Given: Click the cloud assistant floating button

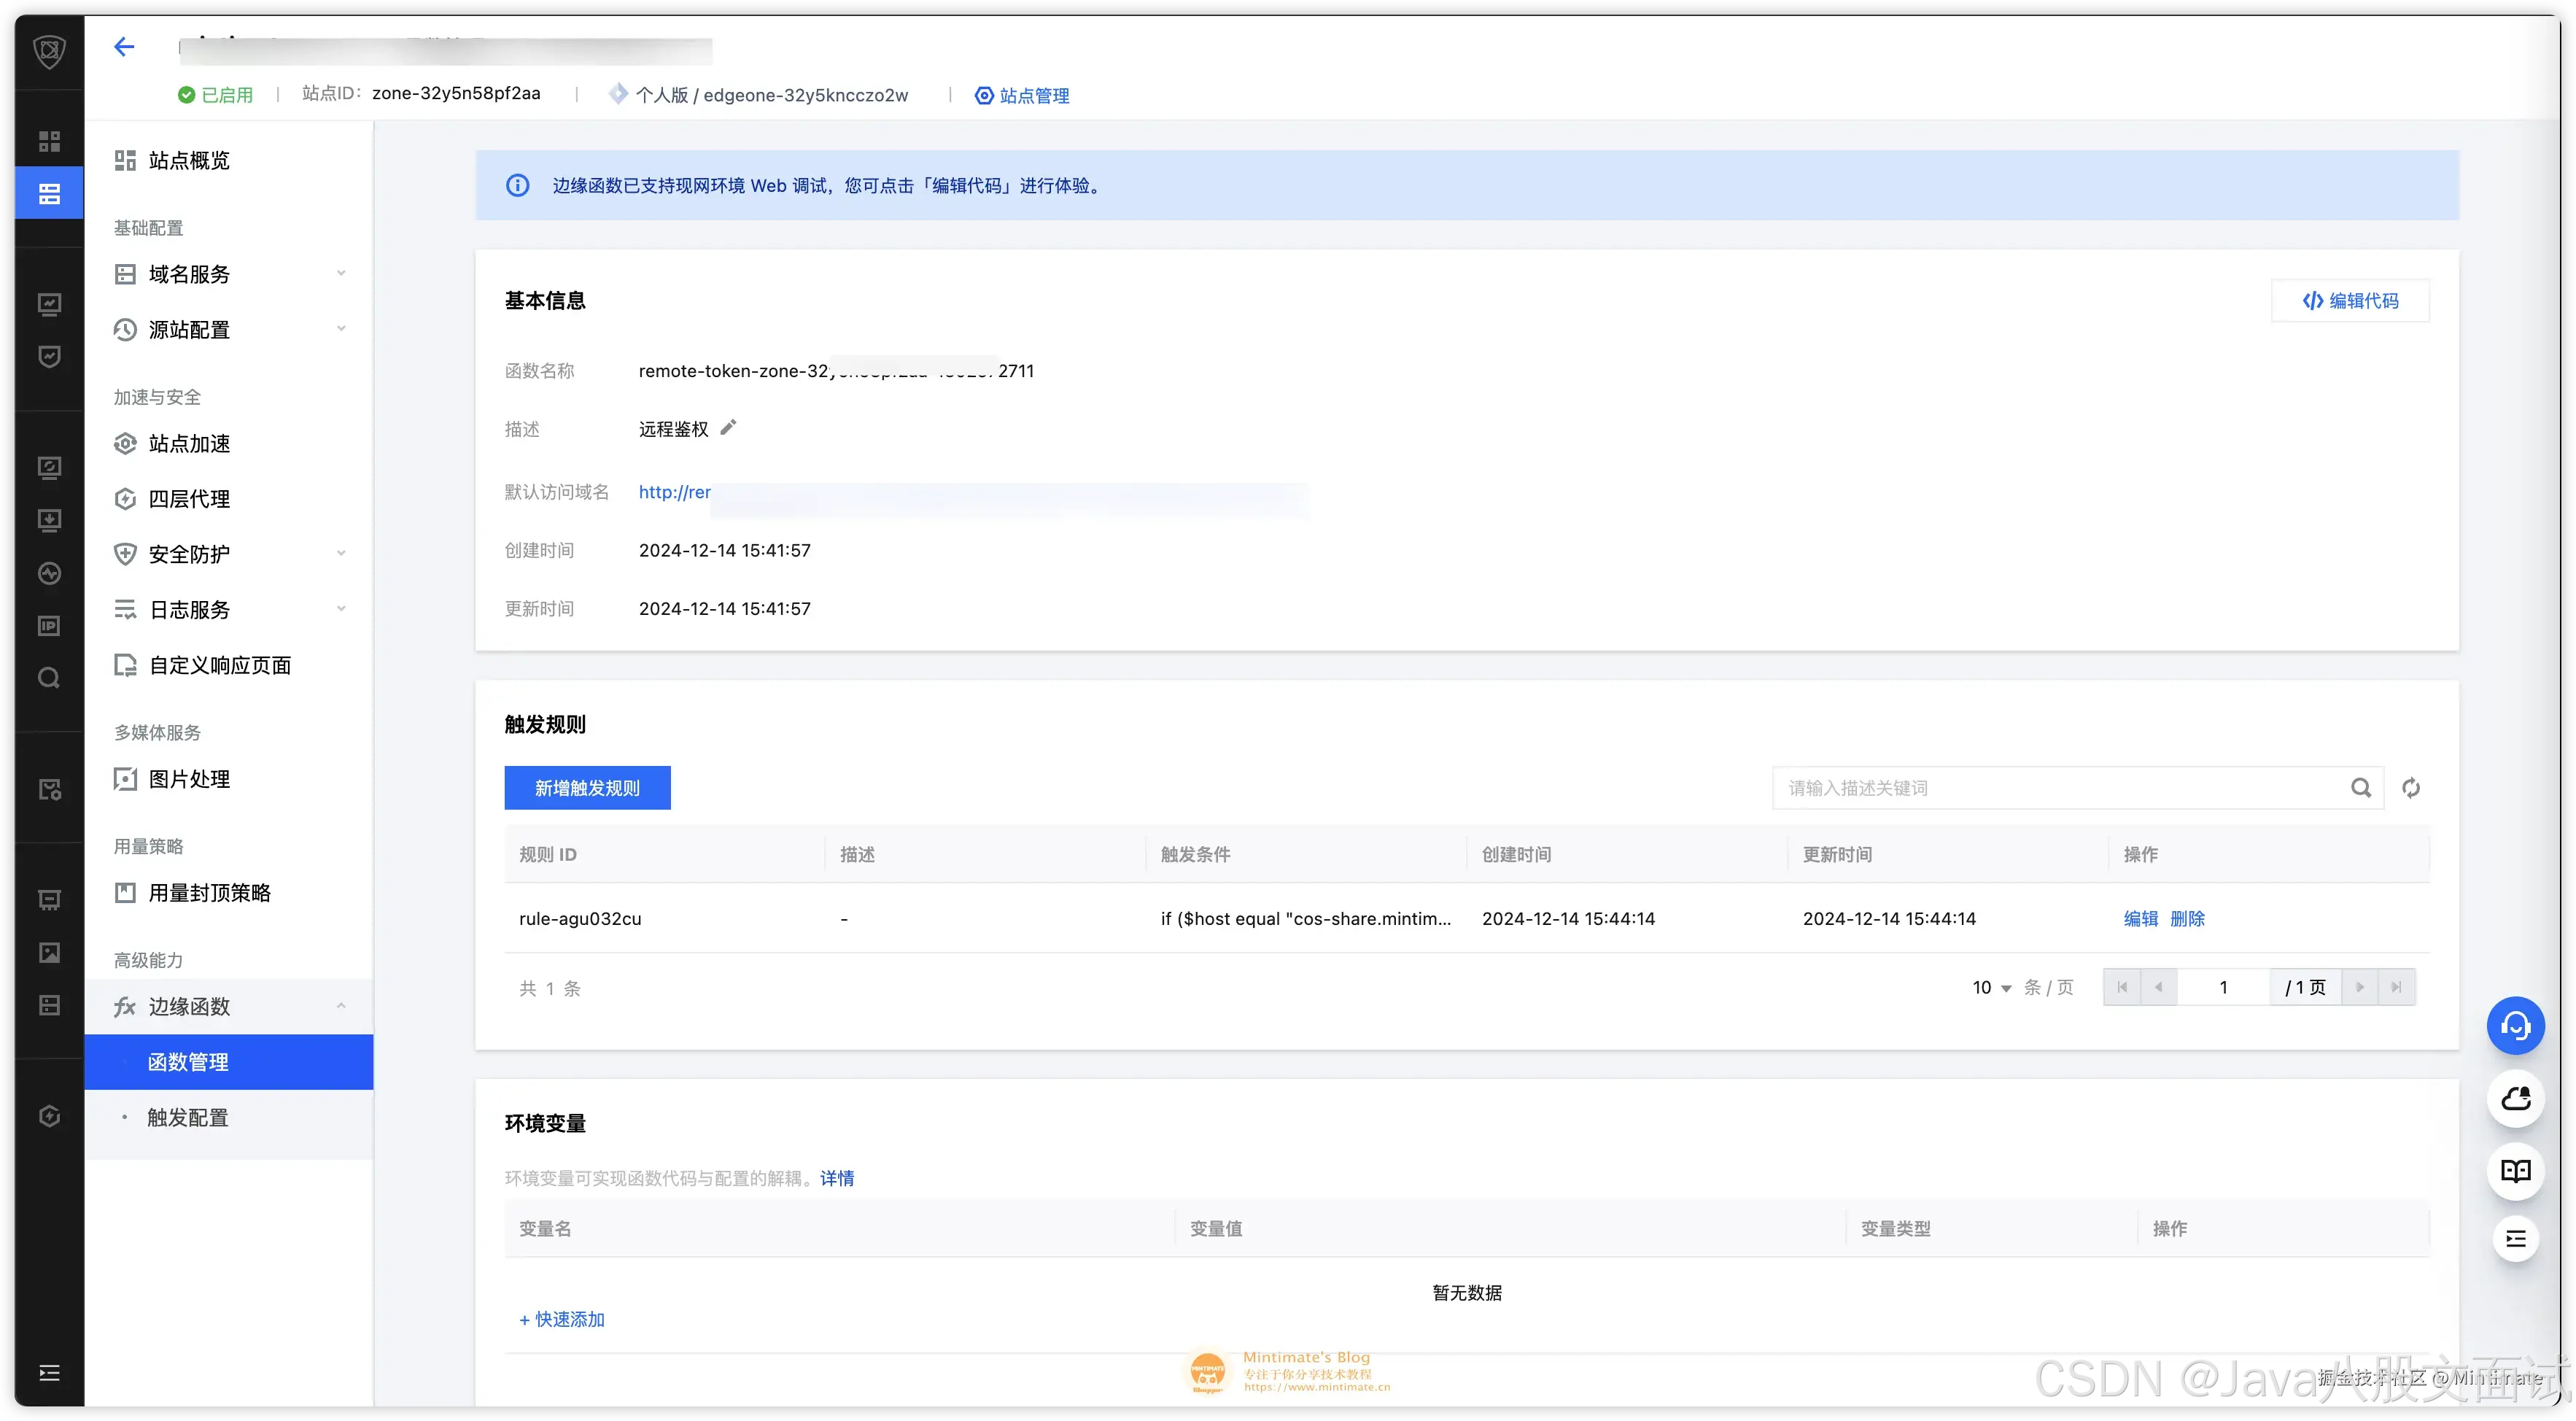Looking at the screenshot, I should pos(2516,1099).
